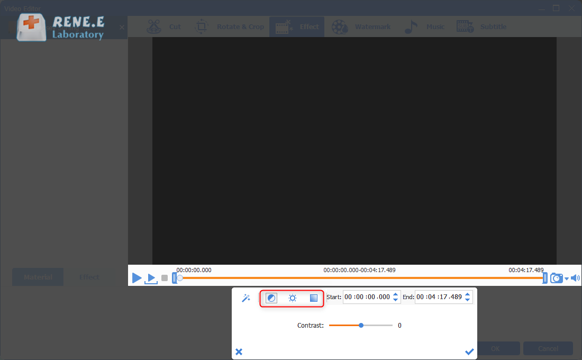Go to the Music tab
The image size is (582, 360).
pyautogui.click(x=425, y=27)
